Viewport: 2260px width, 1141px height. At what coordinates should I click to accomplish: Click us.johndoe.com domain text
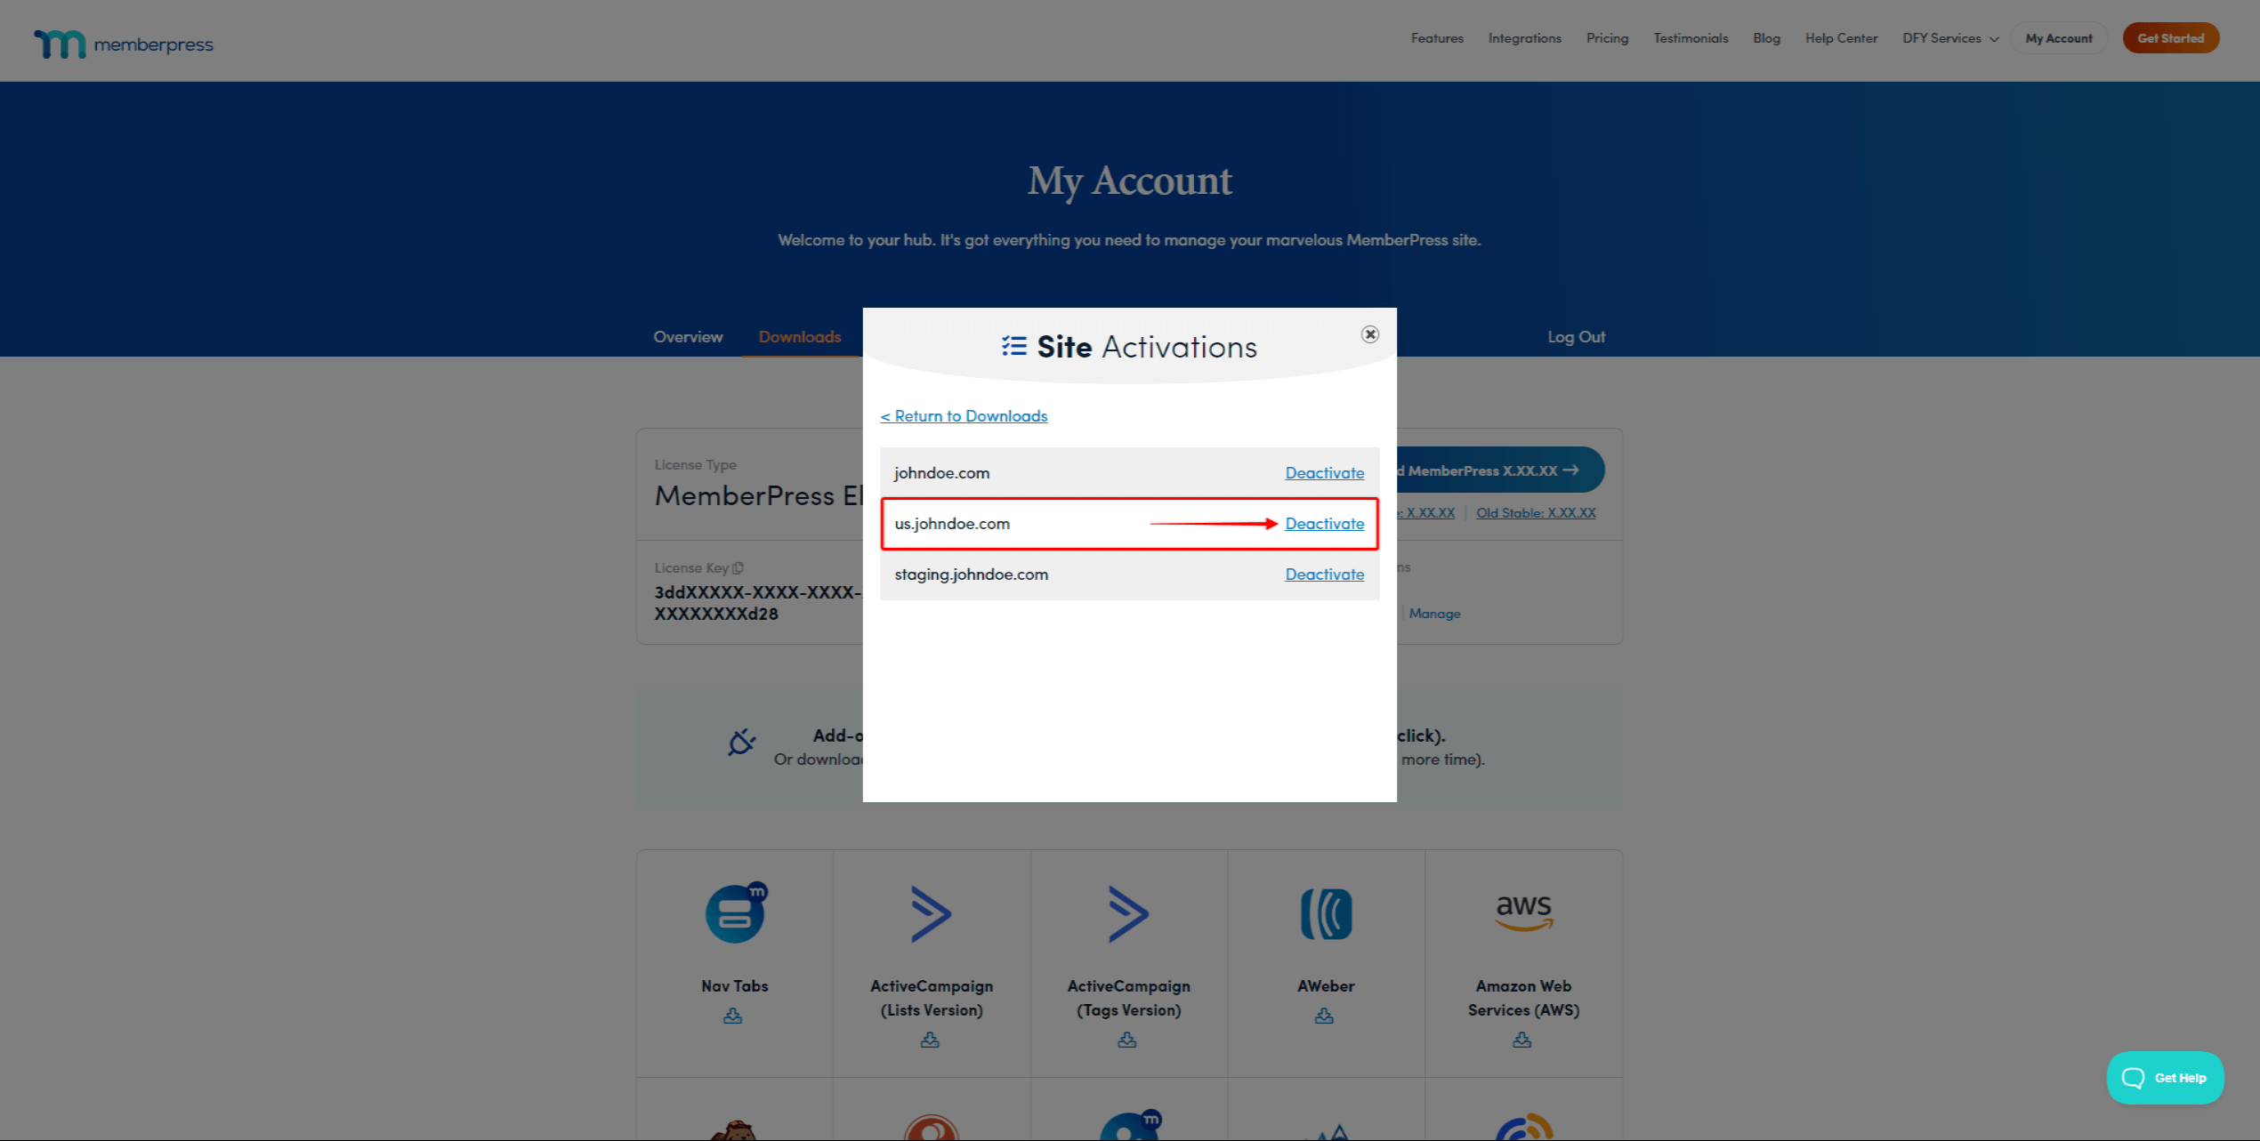pyautogui.click(x=951, y=524)
